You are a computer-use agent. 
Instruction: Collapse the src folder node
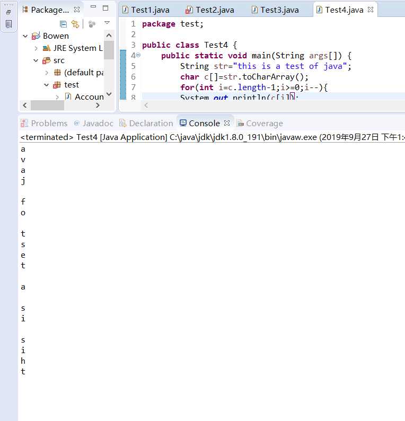(x=36, y=60)
